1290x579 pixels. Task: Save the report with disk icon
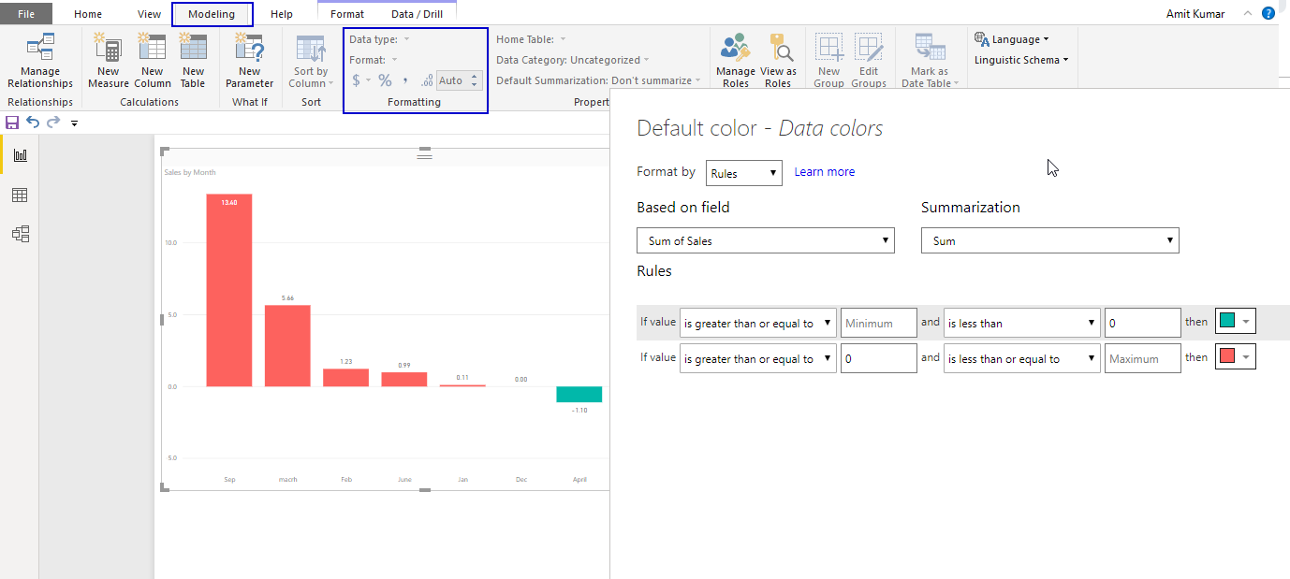pos(12,123)
